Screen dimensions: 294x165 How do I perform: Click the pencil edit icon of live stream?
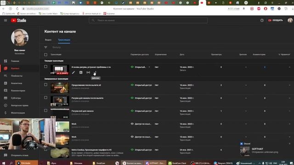[73, 72]
